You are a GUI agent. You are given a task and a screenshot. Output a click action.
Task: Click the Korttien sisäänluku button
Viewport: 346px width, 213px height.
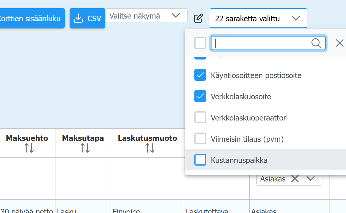coord(31,19)
